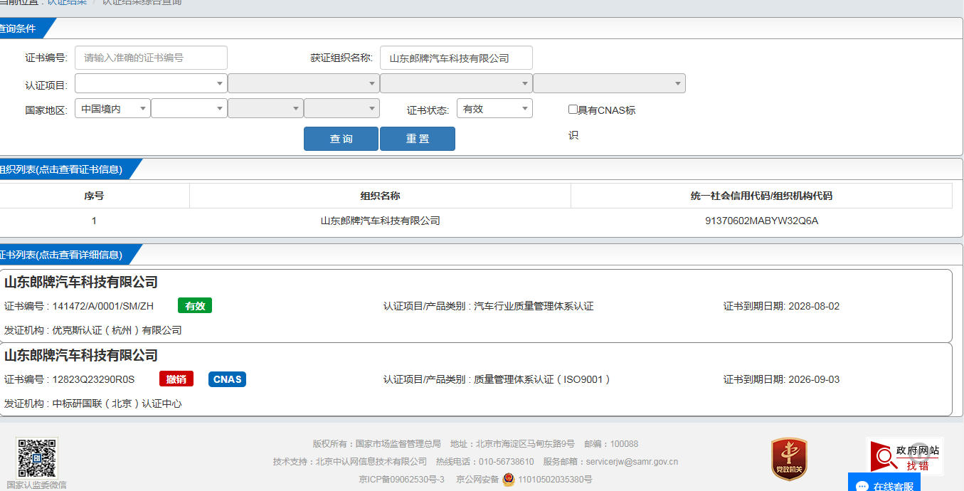Click the 政府网站找错 icon
964x491 pixels.
905,456
